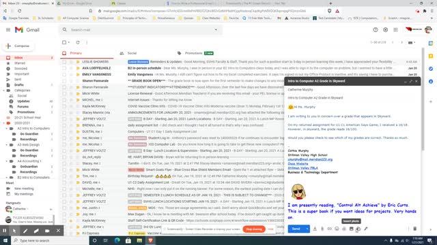This screenshot has width=437, height=245.
Task: Open Microsoft Store from the taskbar
Action: (128, 240)
